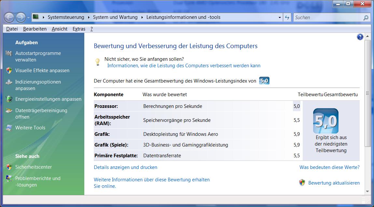The width and height of the screenshot is (374, 207).
Task: Click the Prozessor score 5,0 cell
Action: 297,106
